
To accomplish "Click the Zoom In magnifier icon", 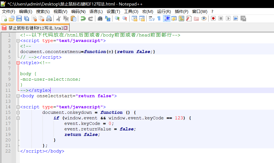I will [117, 19].
